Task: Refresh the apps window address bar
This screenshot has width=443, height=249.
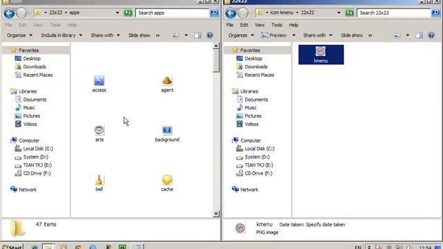Action: coord(128,12)
